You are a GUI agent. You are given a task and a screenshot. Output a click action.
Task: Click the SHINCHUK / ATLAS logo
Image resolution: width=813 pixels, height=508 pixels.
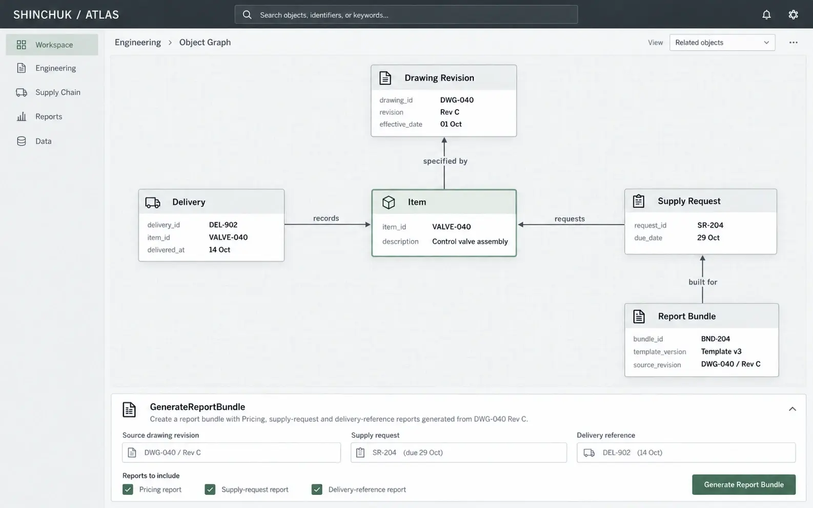(66, 14)
